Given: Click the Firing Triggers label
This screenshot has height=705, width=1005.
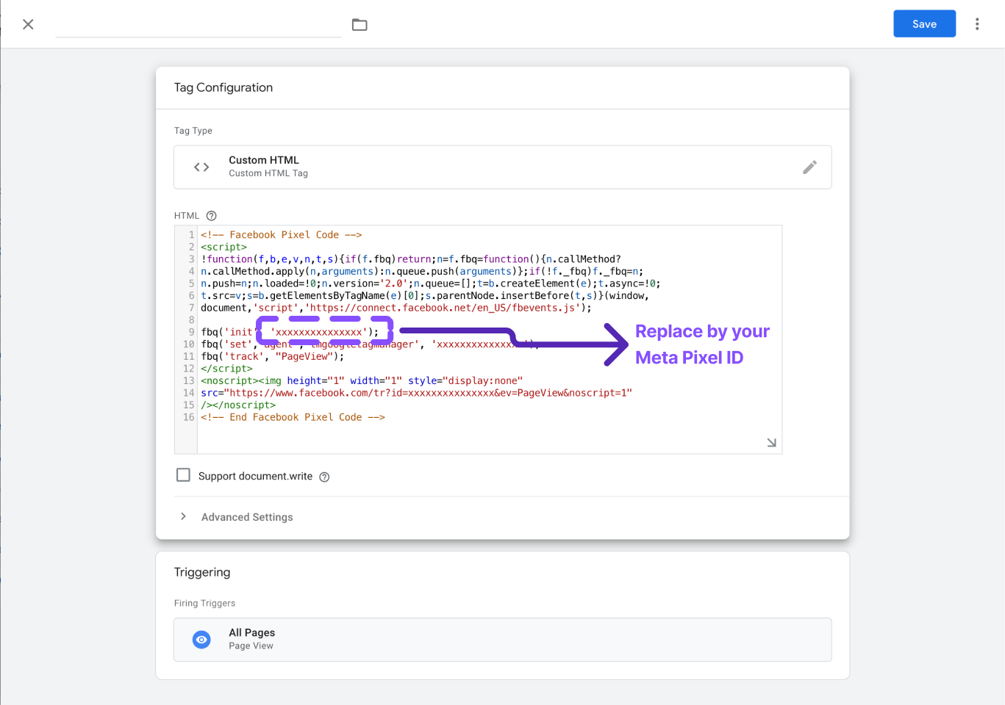Looking at the screenshot, I should pyautogui.click(x=204, y=604).
